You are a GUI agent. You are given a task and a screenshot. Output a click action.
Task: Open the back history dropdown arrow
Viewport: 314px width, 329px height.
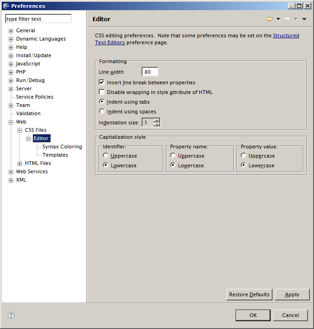click(278, 19)
